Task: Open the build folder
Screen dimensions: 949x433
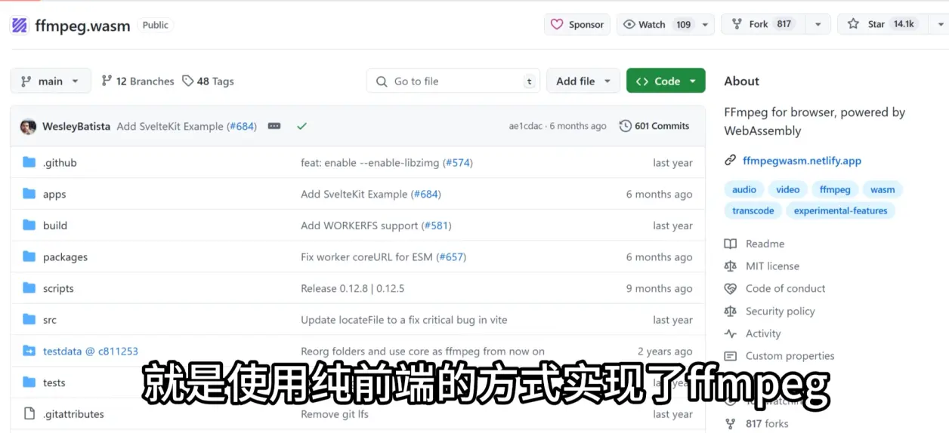Action: [55, 226]
